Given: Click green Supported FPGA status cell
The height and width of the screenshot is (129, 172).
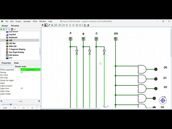Looking at the screenshot, I should pyautogui.click(x=30, y=70).
